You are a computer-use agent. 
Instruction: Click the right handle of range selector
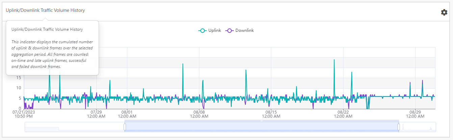[x=399, y=127]
